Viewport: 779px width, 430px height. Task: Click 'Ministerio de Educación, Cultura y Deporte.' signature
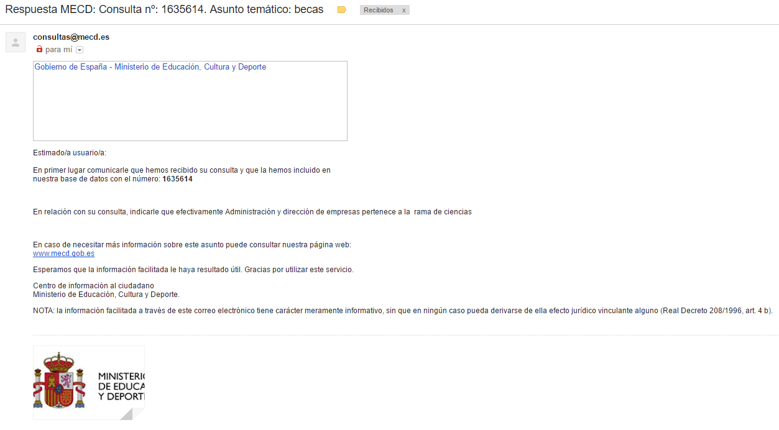[106, 295]
